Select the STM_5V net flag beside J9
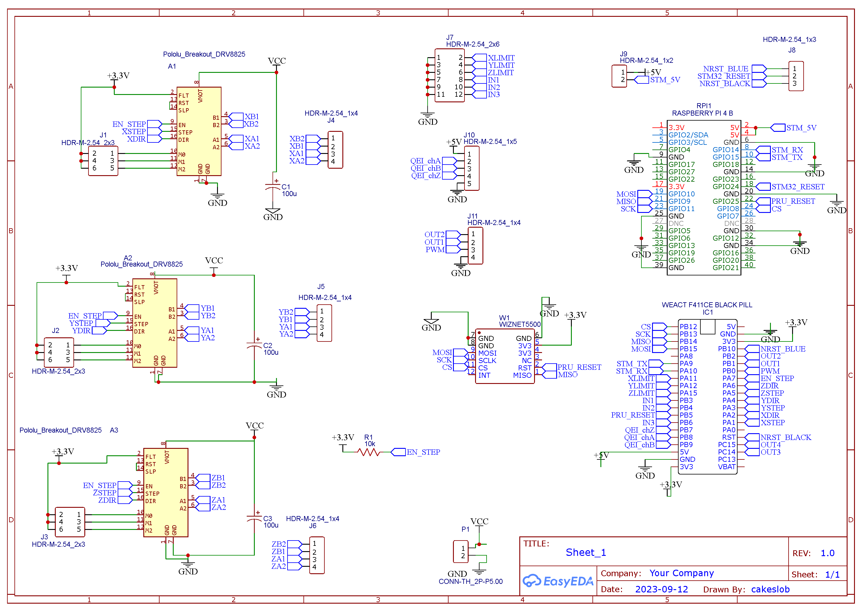 [657, 80]
